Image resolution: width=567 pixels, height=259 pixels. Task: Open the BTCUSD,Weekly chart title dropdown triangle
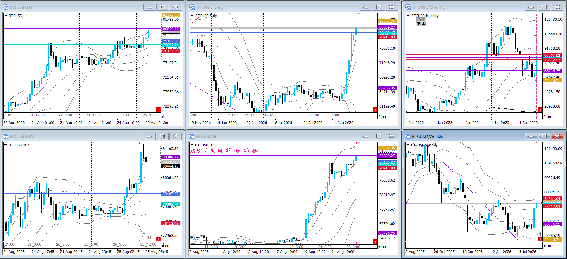pos(408,145)
